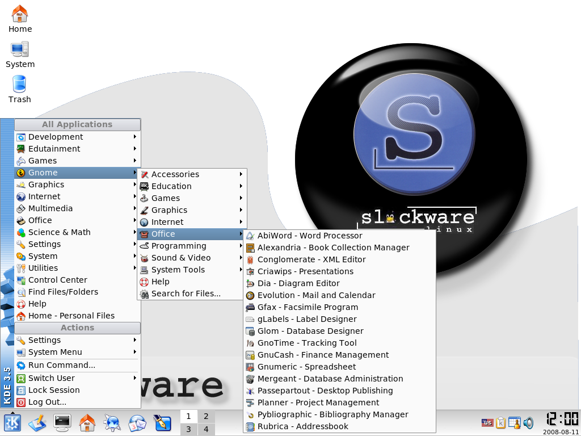
Task: Click the Show Desktop pencil panel icon
Action: pyautogui.click(x=37, y=422)
